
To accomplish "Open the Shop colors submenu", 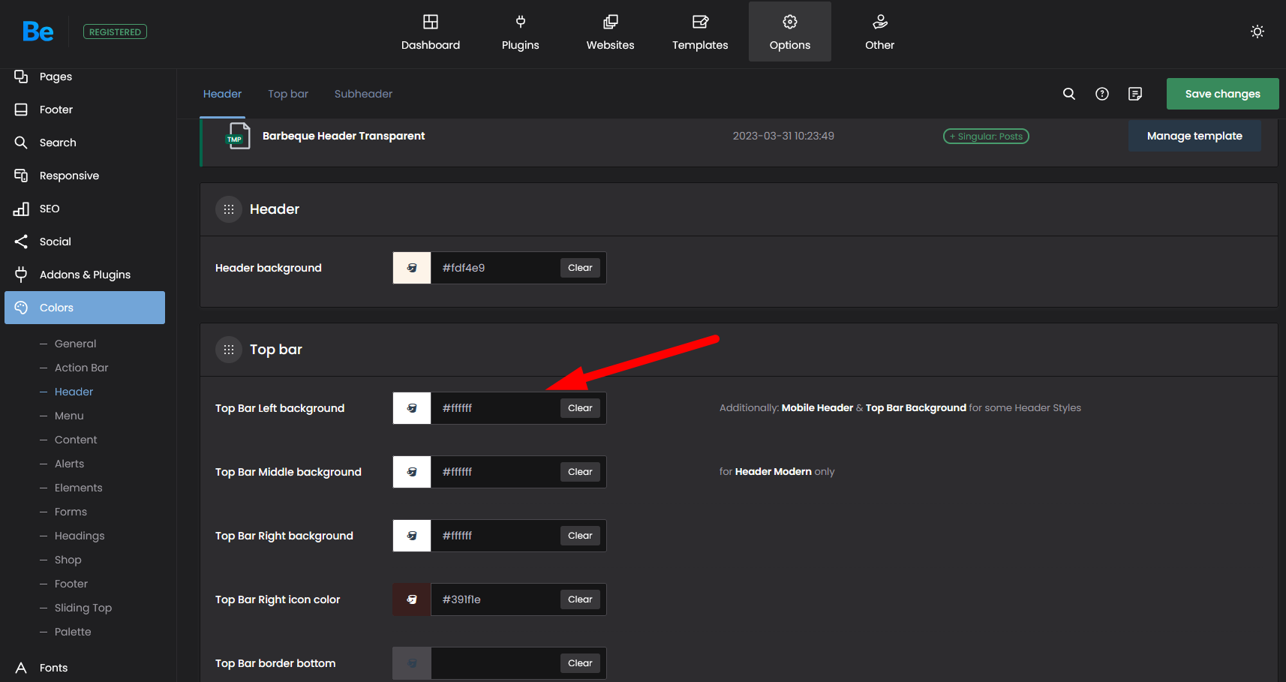I will pyautogui.click(x=68, y=560).
